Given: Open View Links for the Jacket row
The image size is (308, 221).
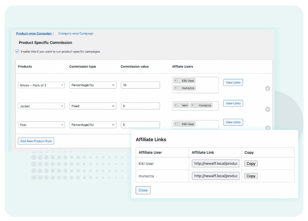Looking at the screenshot, I should pos(233,103).
